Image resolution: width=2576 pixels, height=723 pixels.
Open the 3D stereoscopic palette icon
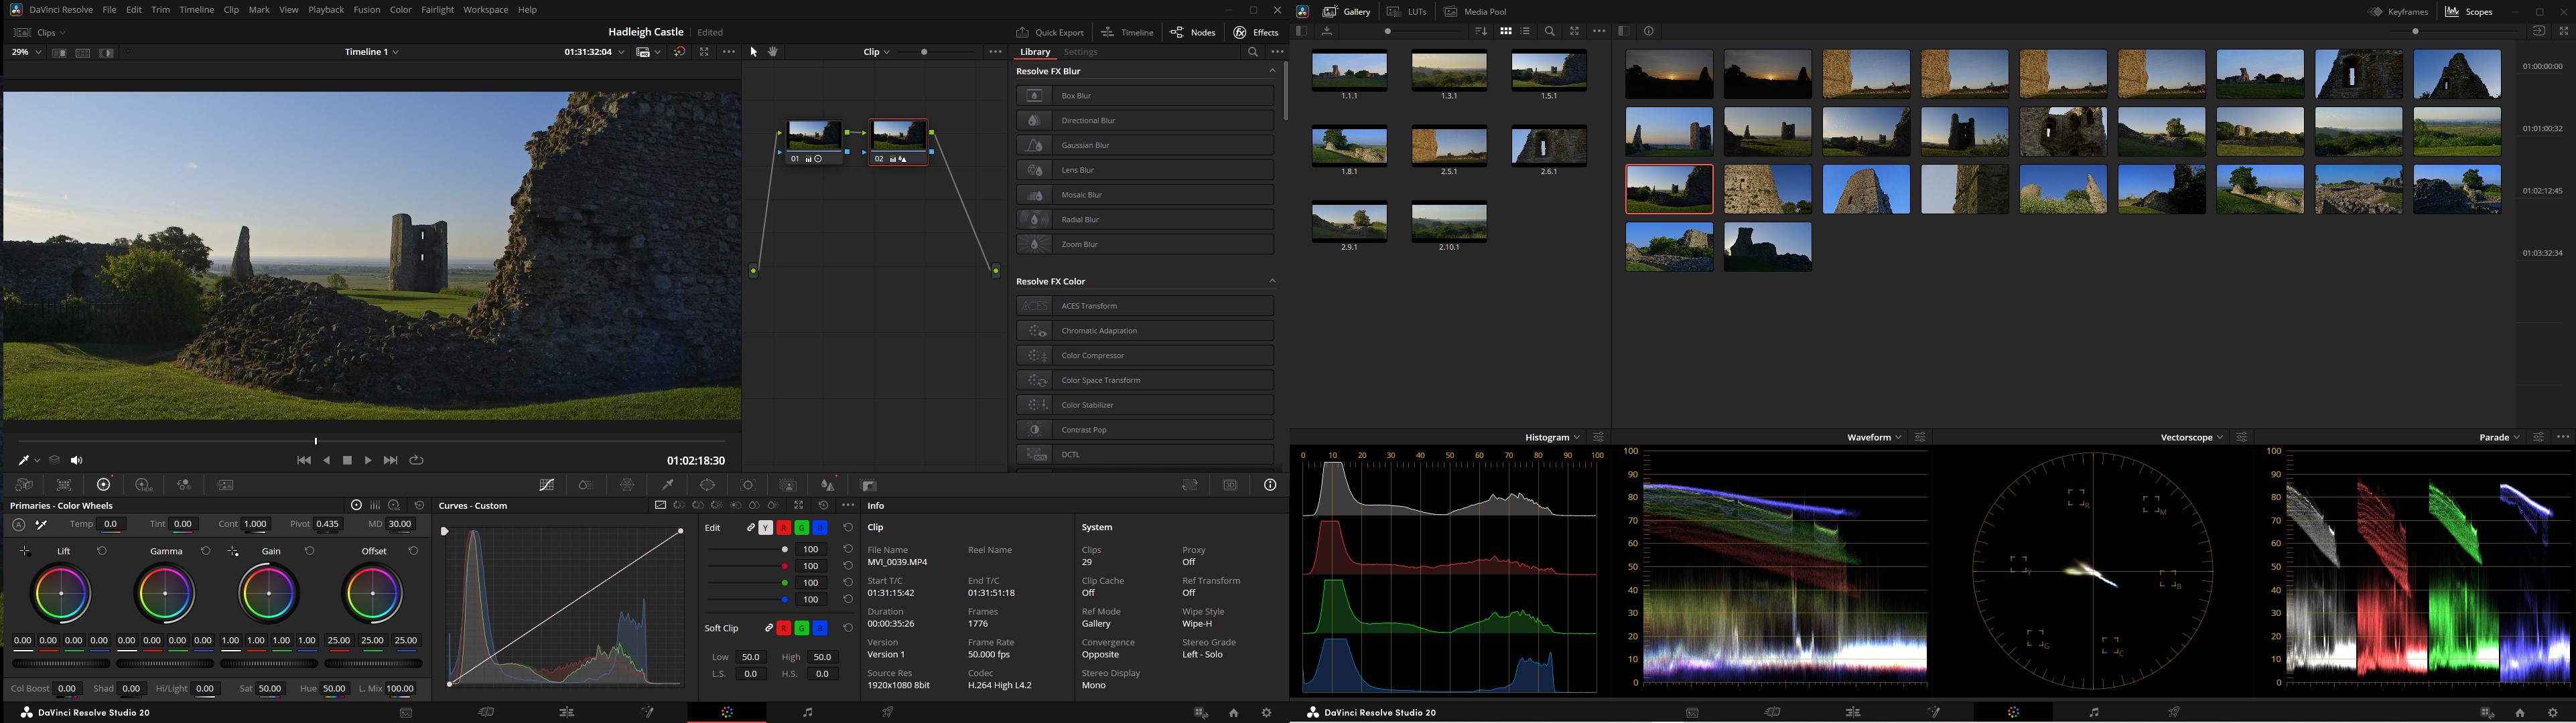coord(1230,485)
